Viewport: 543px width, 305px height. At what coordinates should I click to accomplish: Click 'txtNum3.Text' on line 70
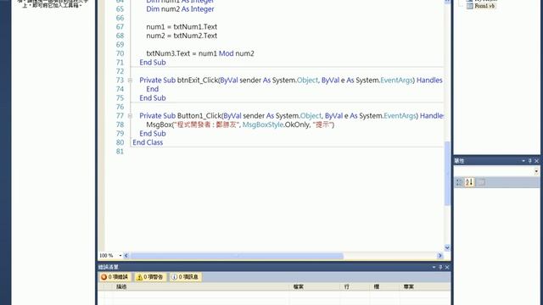pyautogui.click(x=168, y=53)
